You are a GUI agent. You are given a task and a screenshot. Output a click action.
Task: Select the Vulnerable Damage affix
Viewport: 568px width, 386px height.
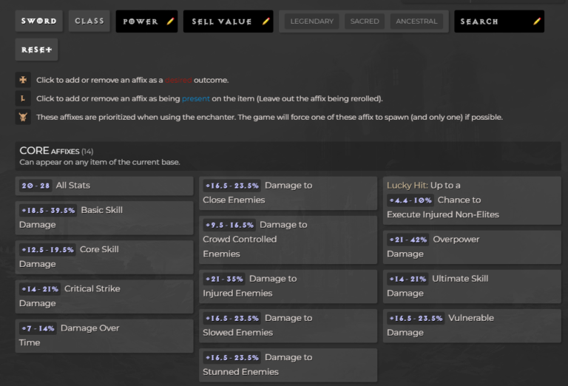pyautogui.click(x=472, y=325)
